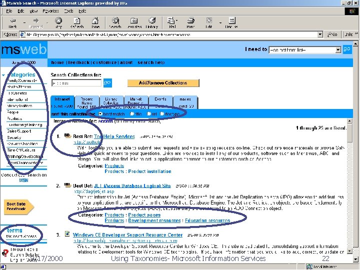Click the Education resources category link
Screen dimensions: 360x270
coord(207,220)
